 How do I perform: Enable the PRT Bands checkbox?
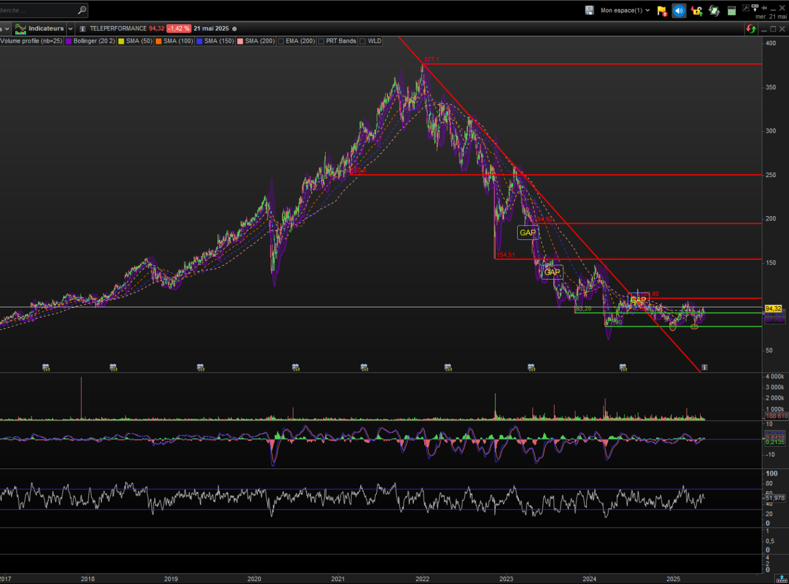click(322, 41)
